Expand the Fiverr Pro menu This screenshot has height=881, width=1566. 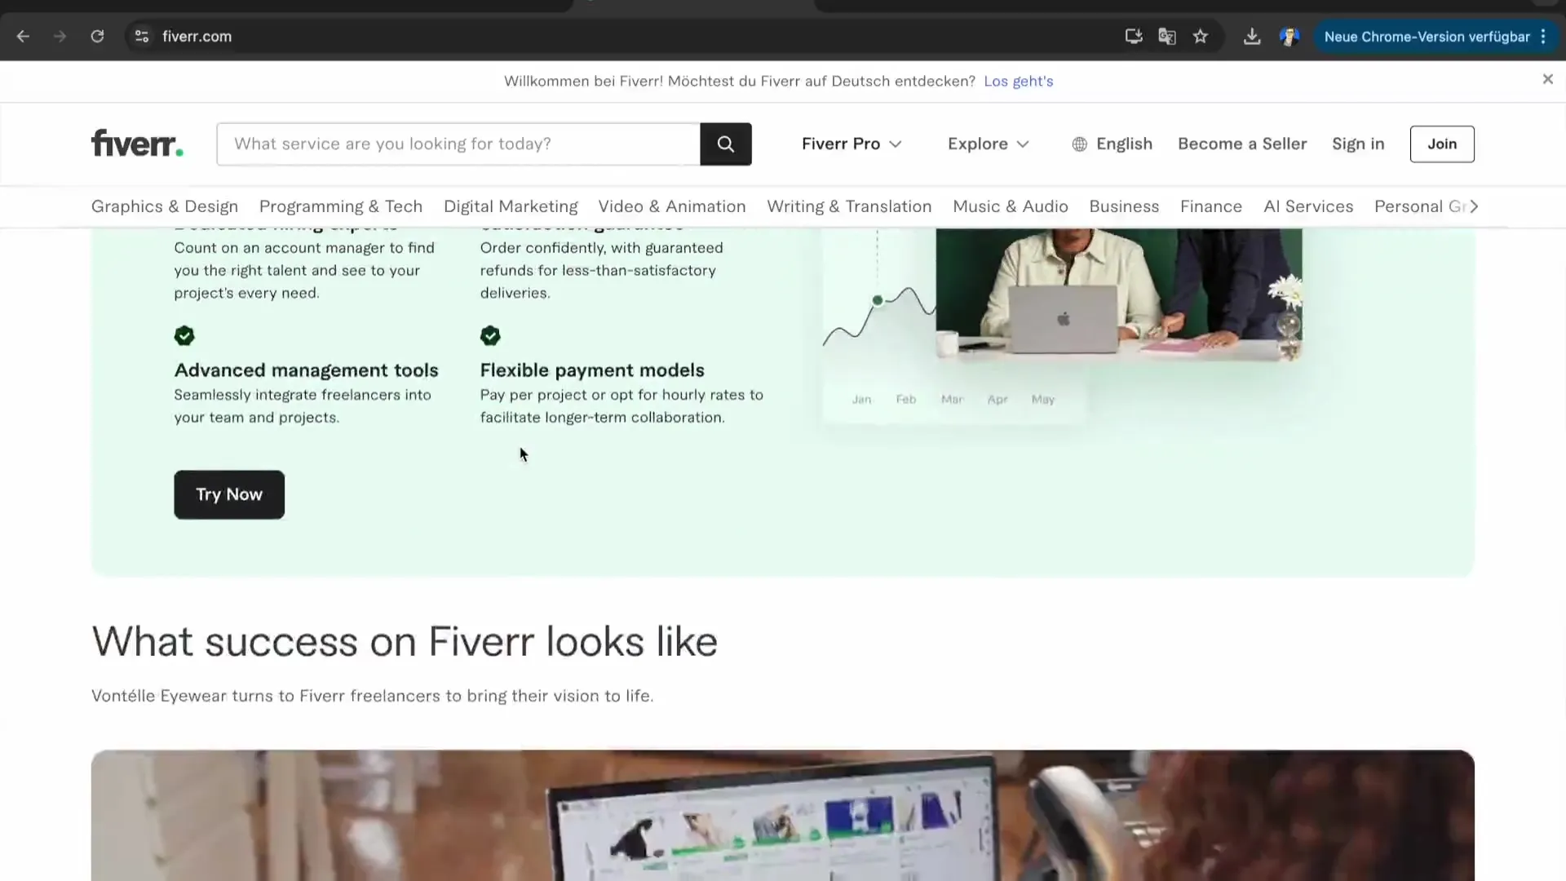(851, 144)
